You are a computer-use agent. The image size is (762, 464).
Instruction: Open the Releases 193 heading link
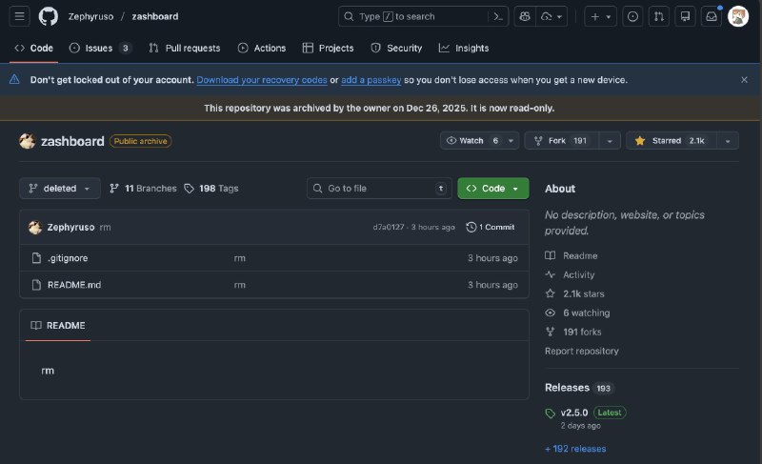(578, 388)
